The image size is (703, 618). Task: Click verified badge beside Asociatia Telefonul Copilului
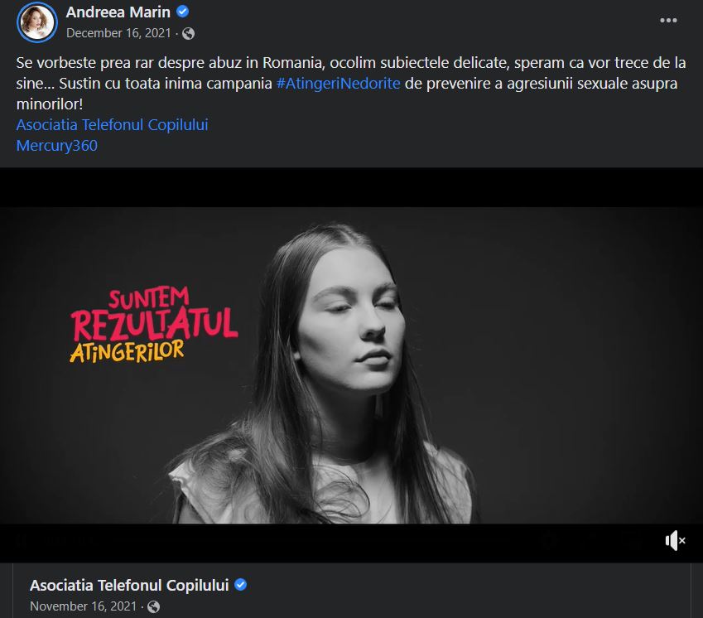[x=241, y=585]
